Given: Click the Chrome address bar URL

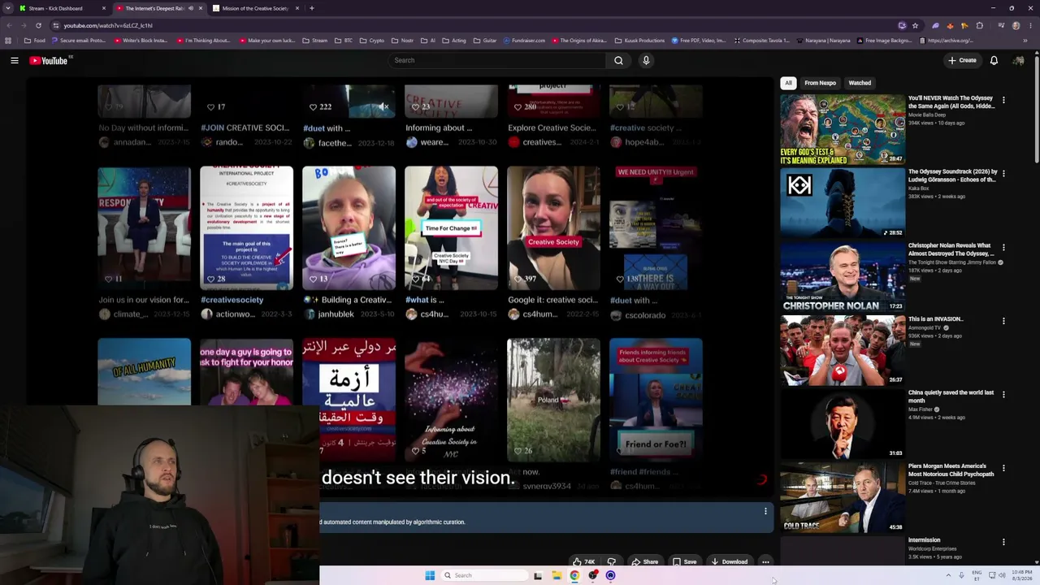Looking at the screenshot, I should [108, 25].
